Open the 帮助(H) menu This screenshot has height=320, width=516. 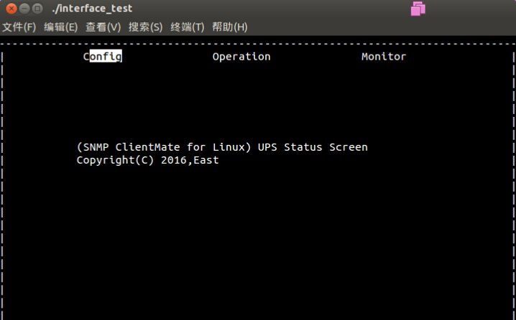click(230, 27)
